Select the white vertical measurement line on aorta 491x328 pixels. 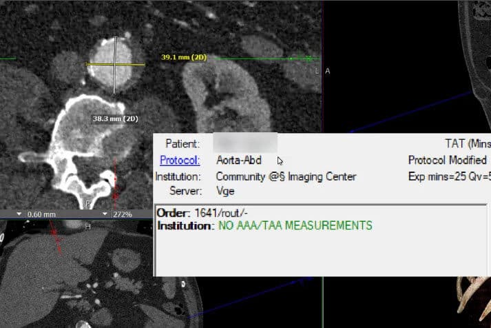tap(115, 65)
